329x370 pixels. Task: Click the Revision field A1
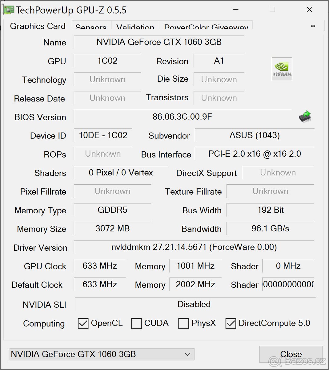(219, 61)
